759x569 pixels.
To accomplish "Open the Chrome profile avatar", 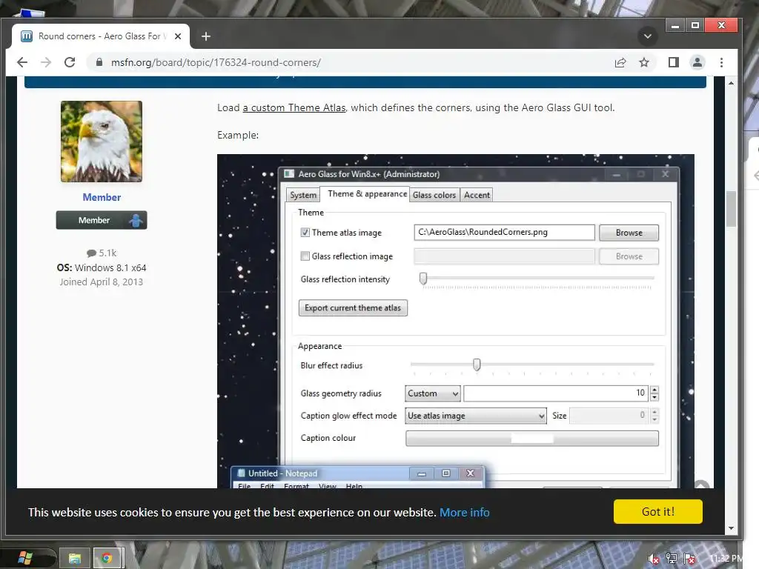I will click(x=697, y=62).
